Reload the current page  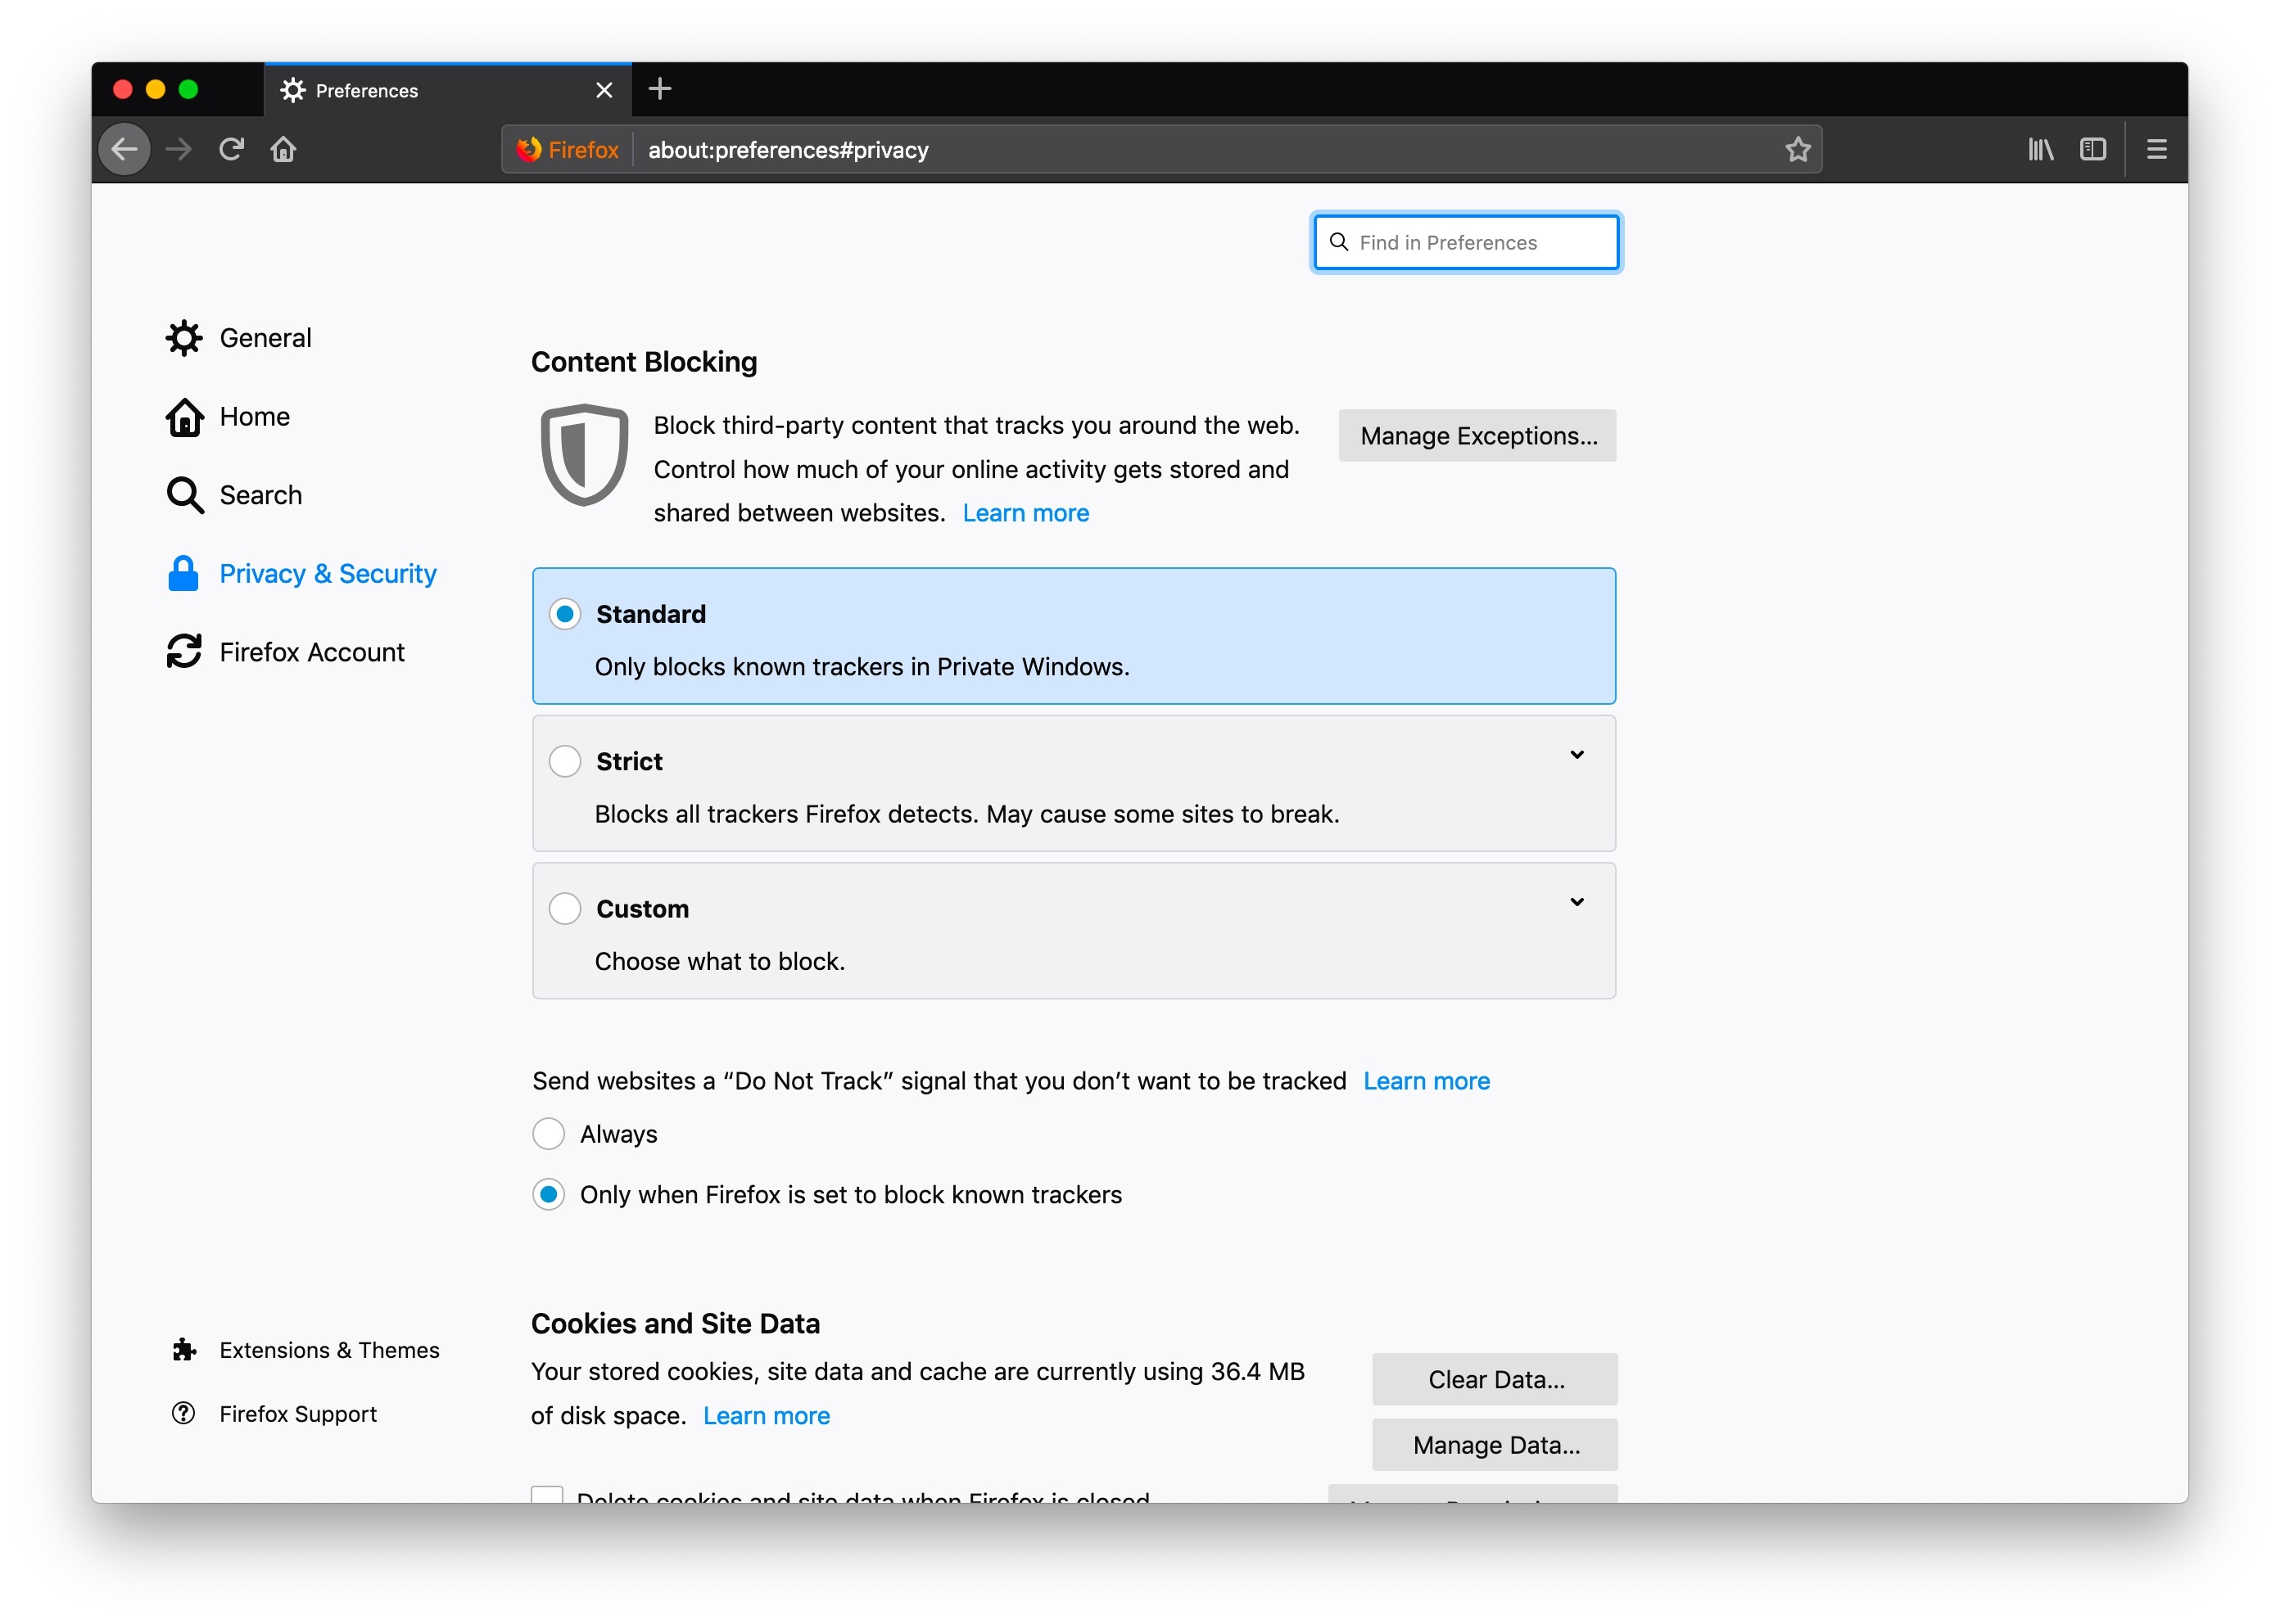(x=231, y=150)
